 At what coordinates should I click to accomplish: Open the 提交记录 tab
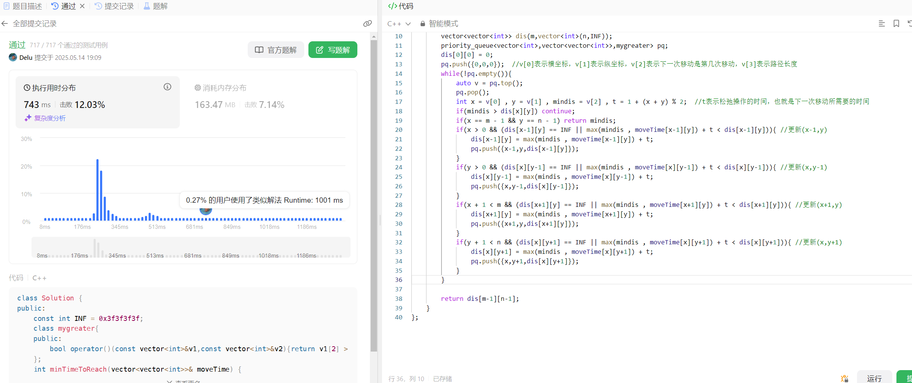pyautogui.click(x=114, y=6)
